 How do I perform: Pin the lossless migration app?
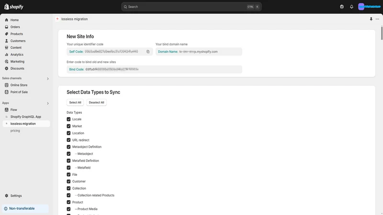click(371, 19)
